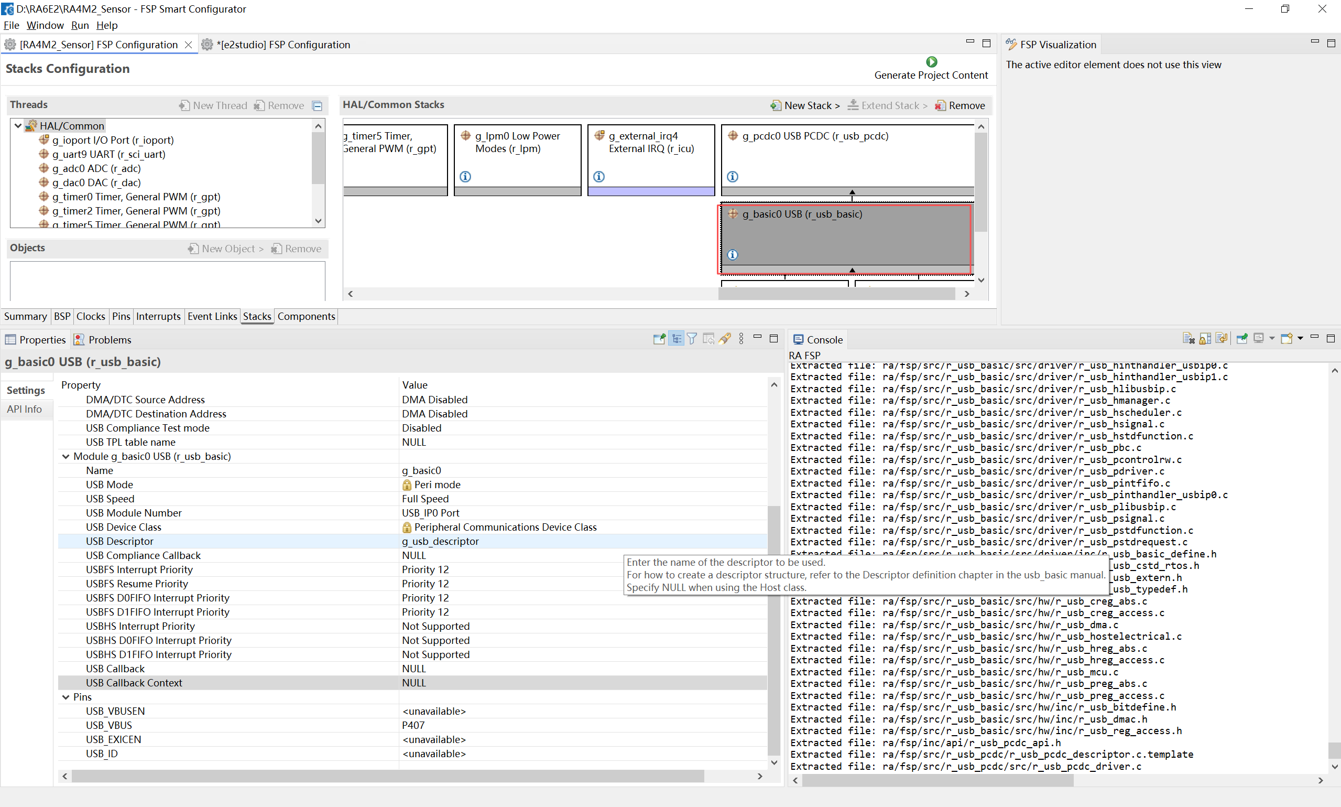Switch to the Pins tab
Screen dimensions: 1341x807
tap(121, 316)
